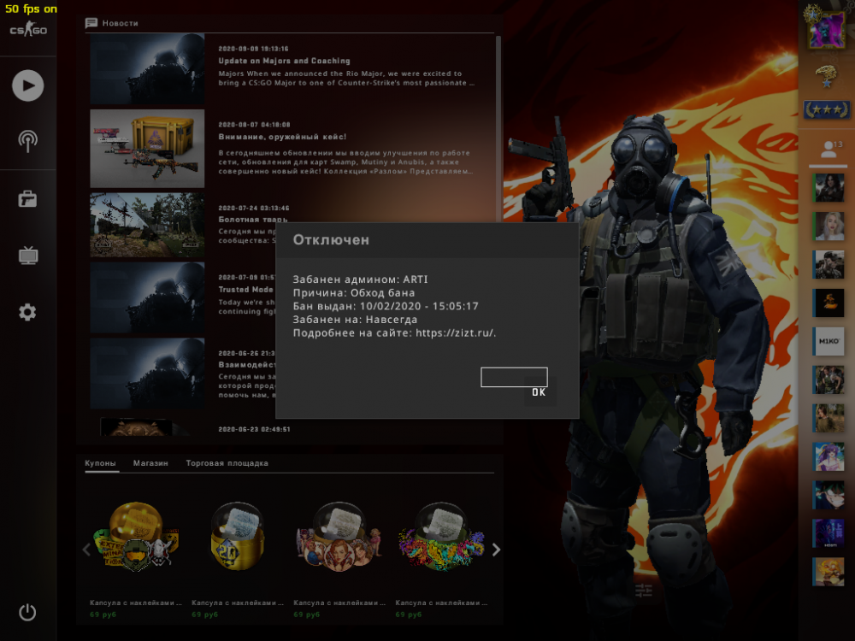Screen dimensions: 855x641
Task: Open friends list icon showing 13
Action: tap(828, 150)
